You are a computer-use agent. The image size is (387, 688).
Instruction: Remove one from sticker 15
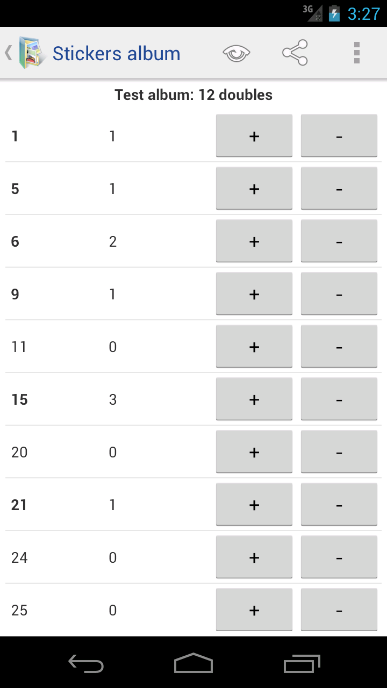click(339, 399)
